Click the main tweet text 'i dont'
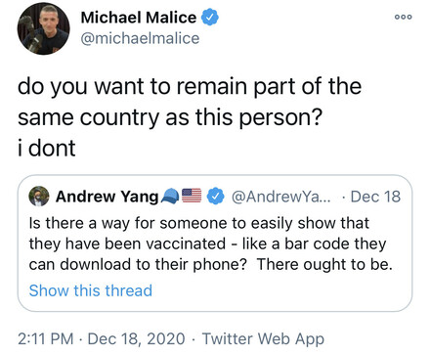The width and height of the screenshot is (430, 355). coord(47,148)
